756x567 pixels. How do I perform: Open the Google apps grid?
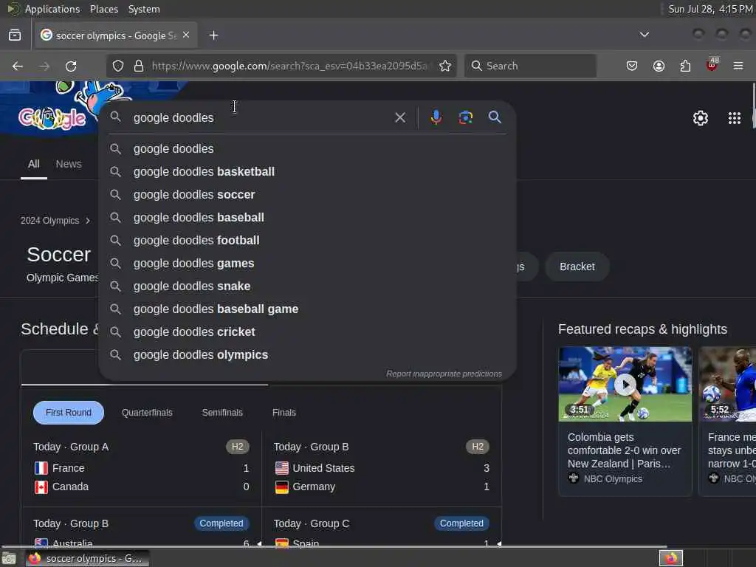[x=735, y=118]
